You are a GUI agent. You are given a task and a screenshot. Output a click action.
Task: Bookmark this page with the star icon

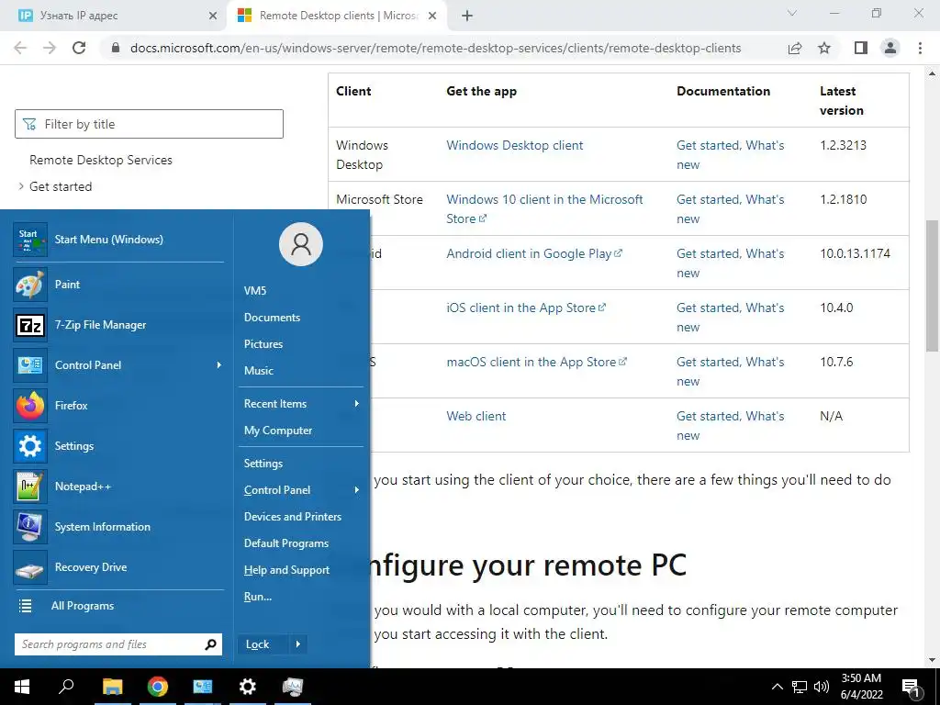(824, 48)
